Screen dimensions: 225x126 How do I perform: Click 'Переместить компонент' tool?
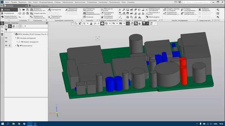click(x=55, y=17)
